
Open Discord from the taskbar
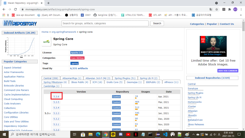tap(121, 135)
